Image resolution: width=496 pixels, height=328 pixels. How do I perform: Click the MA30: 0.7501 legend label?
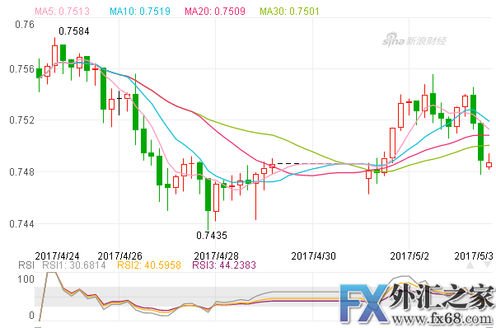[289, 12]
